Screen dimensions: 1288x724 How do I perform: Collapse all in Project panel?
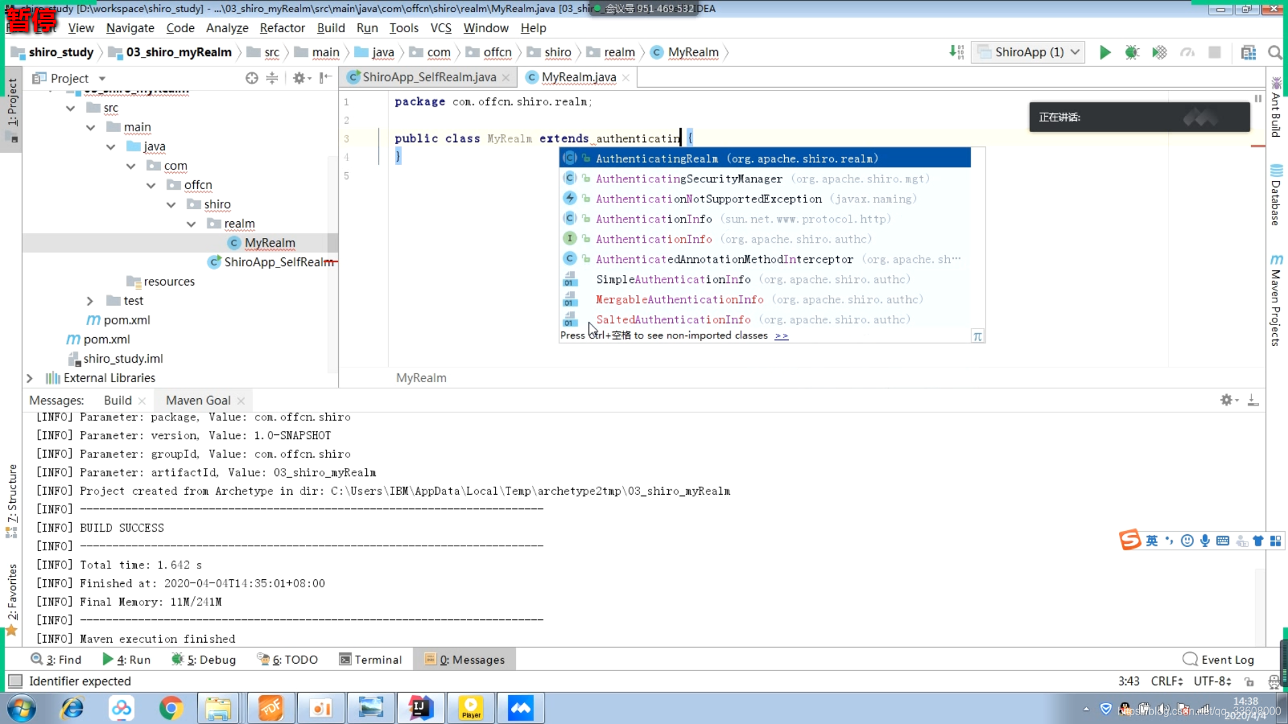click(272, 78)
